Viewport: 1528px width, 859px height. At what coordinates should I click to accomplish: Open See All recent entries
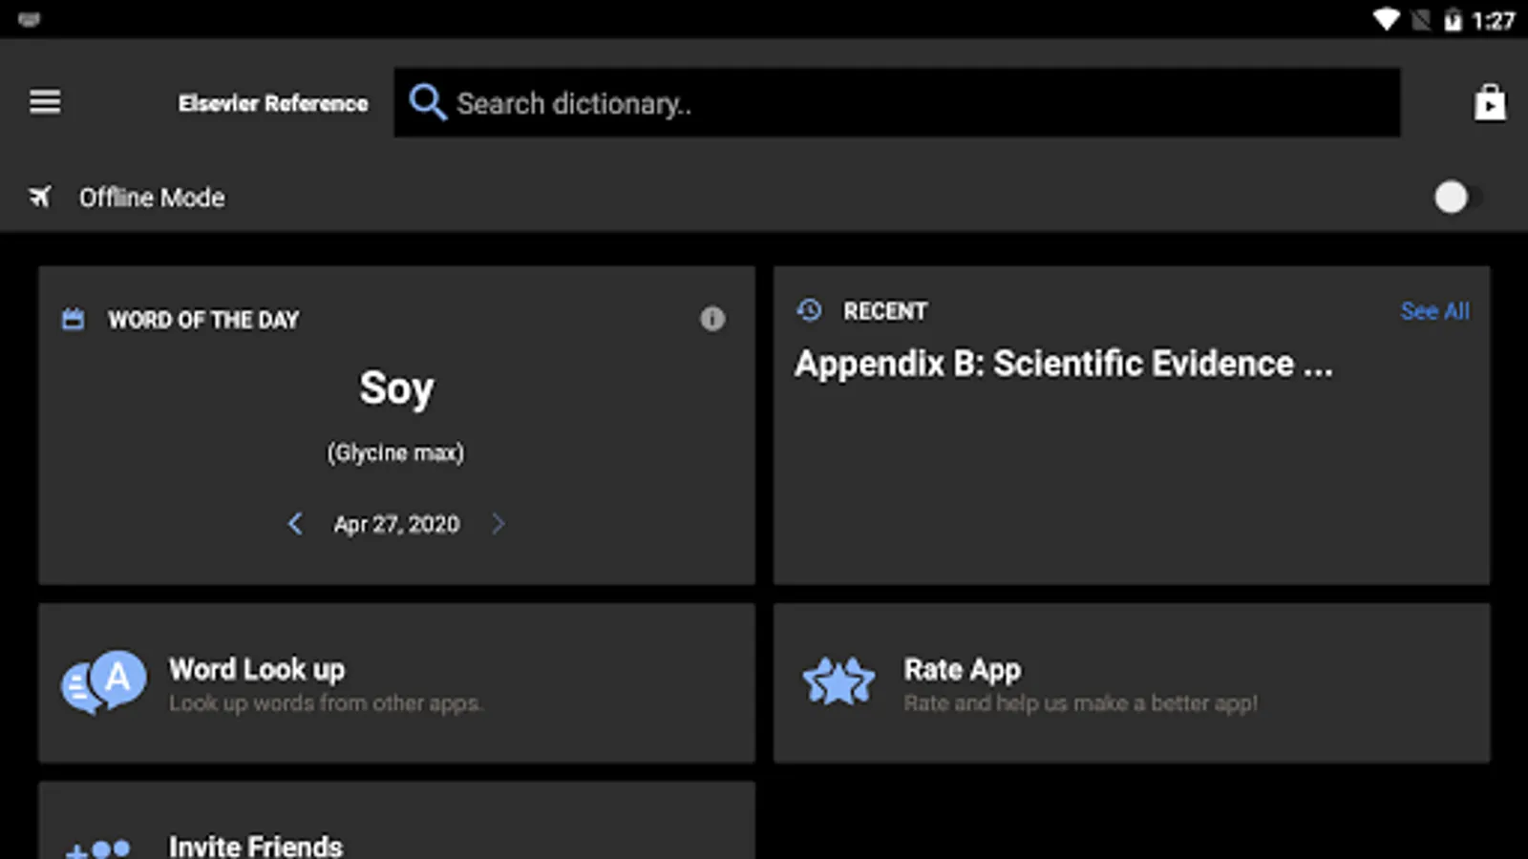point(1434,311)
